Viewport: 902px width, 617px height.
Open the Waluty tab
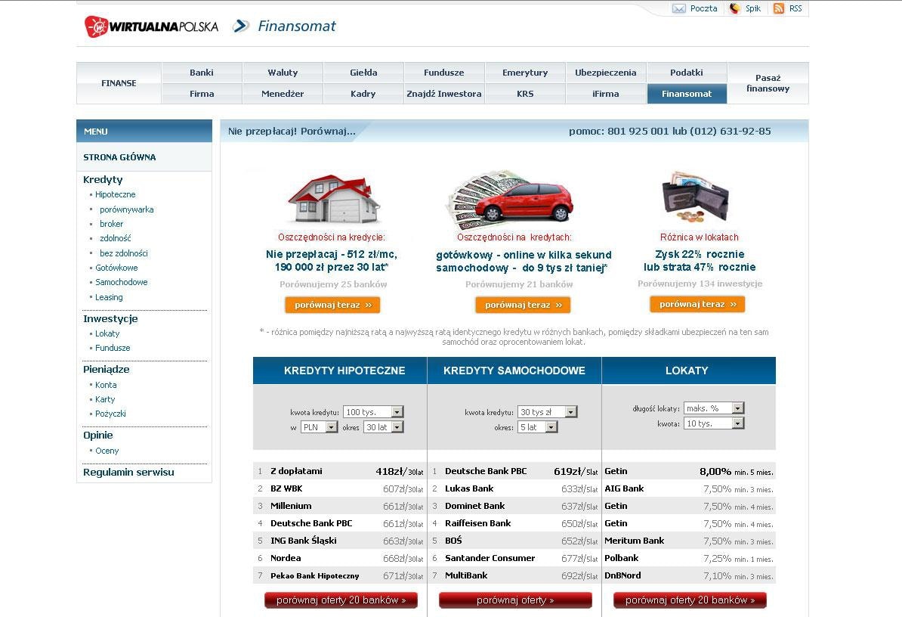tap(283, 73)
